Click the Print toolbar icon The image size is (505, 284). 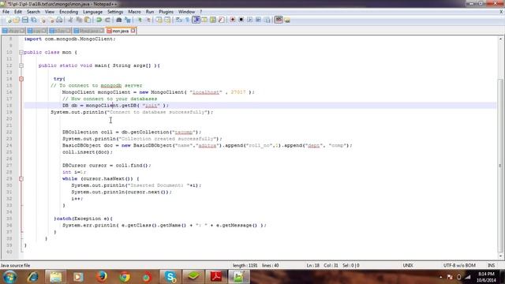[x=59, y=20]
